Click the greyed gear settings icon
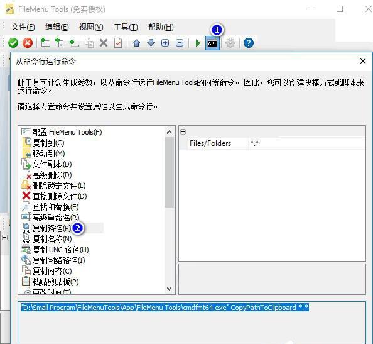This screenshot has width=373, height=344. tap(230, 43)
